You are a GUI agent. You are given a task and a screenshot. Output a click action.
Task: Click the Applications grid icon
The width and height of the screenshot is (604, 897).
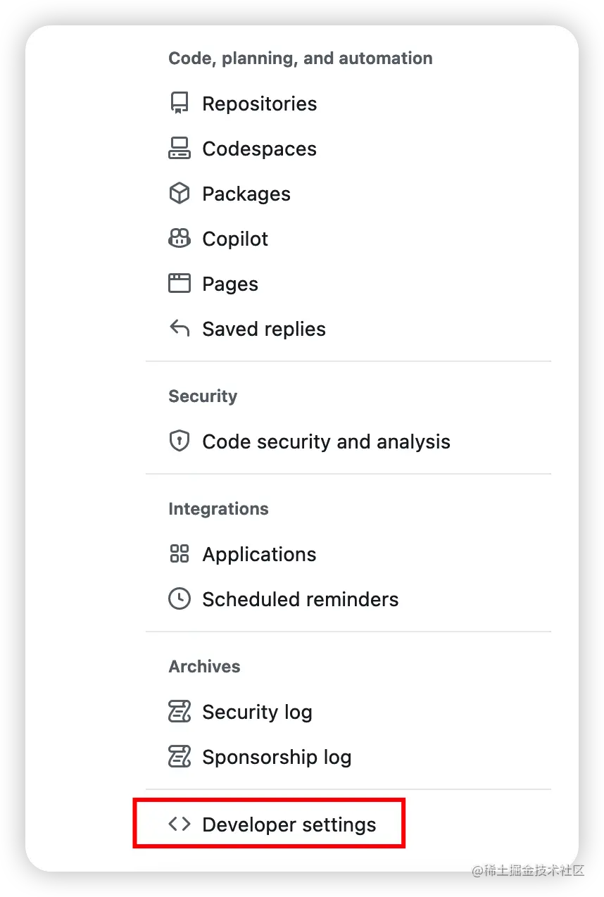click(180, 554)
